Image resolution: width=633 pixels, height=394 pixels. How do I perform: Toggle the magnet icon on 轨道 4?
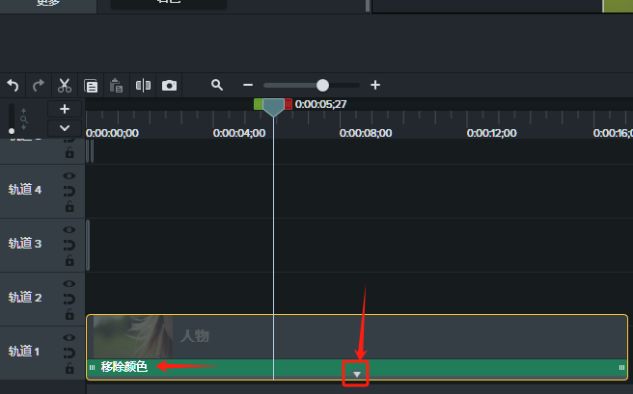coord(69,191)
